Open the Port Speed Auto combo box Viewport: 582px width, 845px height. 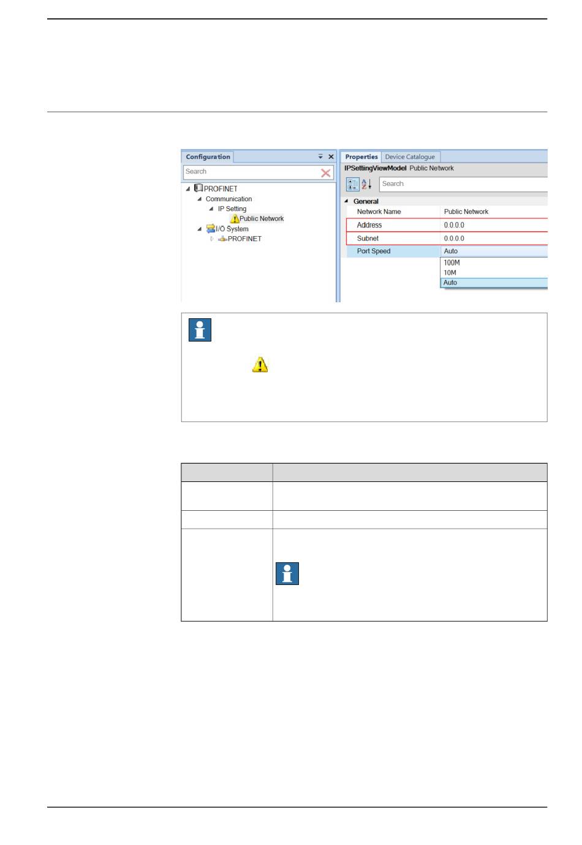point(494,251)
